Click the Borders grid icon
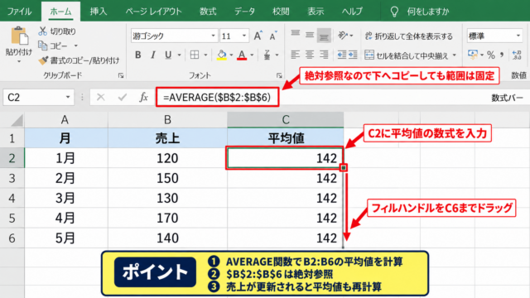 pos(195,55)
